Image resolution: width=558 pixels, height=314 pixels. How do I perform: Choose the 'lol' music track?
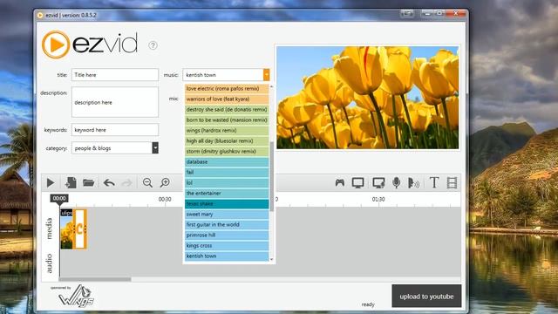pos(227,182)
